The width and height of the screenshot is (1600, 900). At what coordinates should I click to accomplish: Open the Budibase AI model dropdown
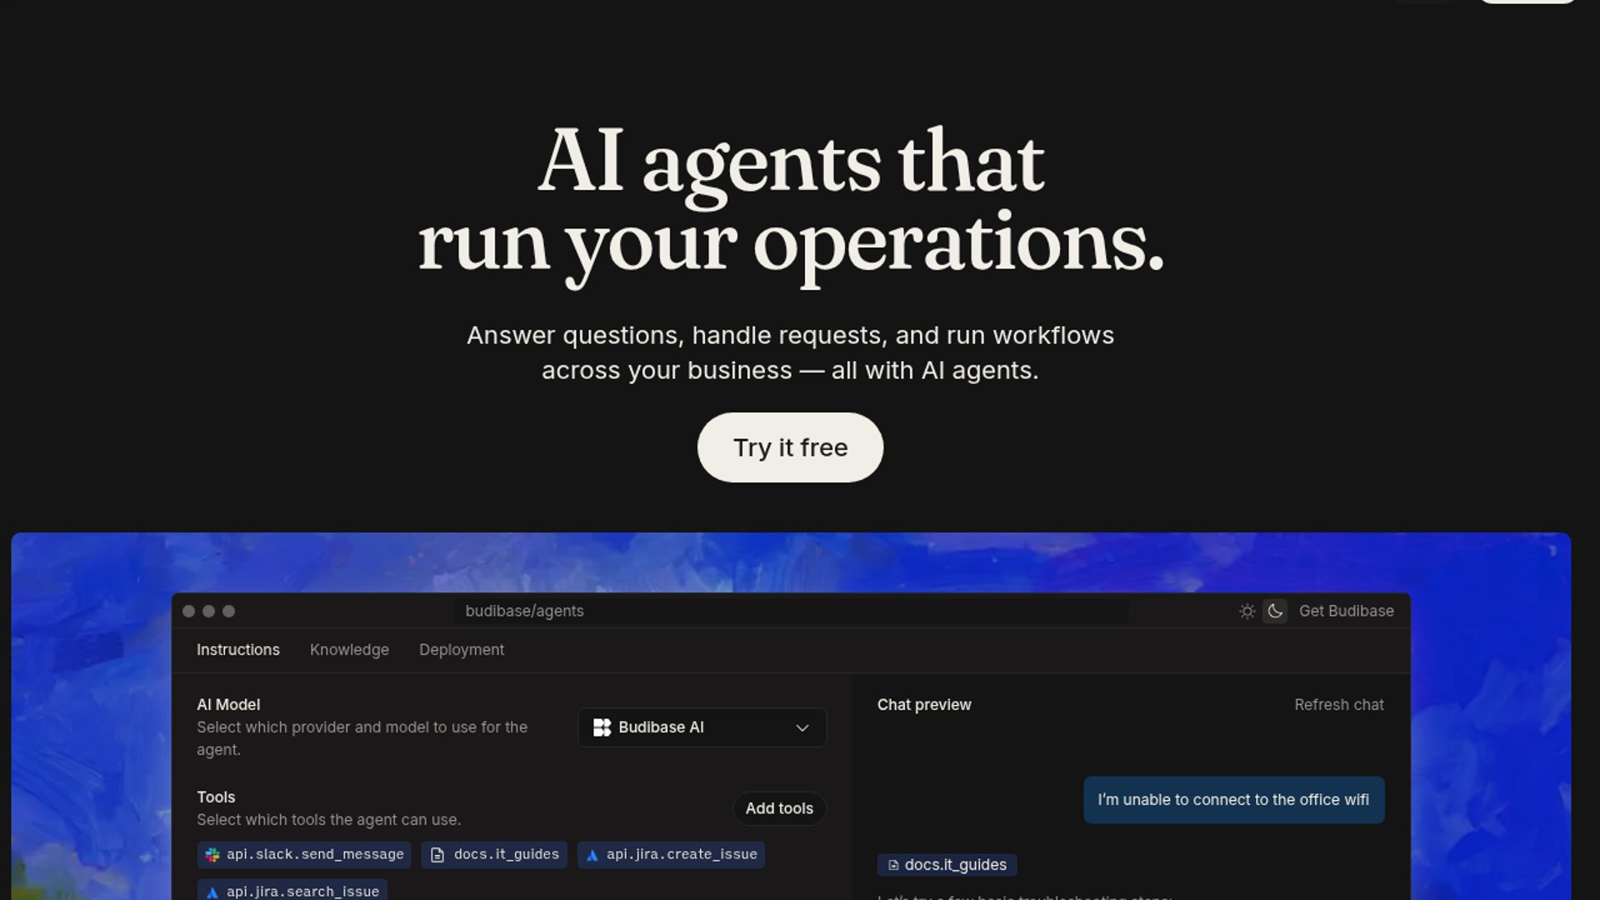click(702, 727)
